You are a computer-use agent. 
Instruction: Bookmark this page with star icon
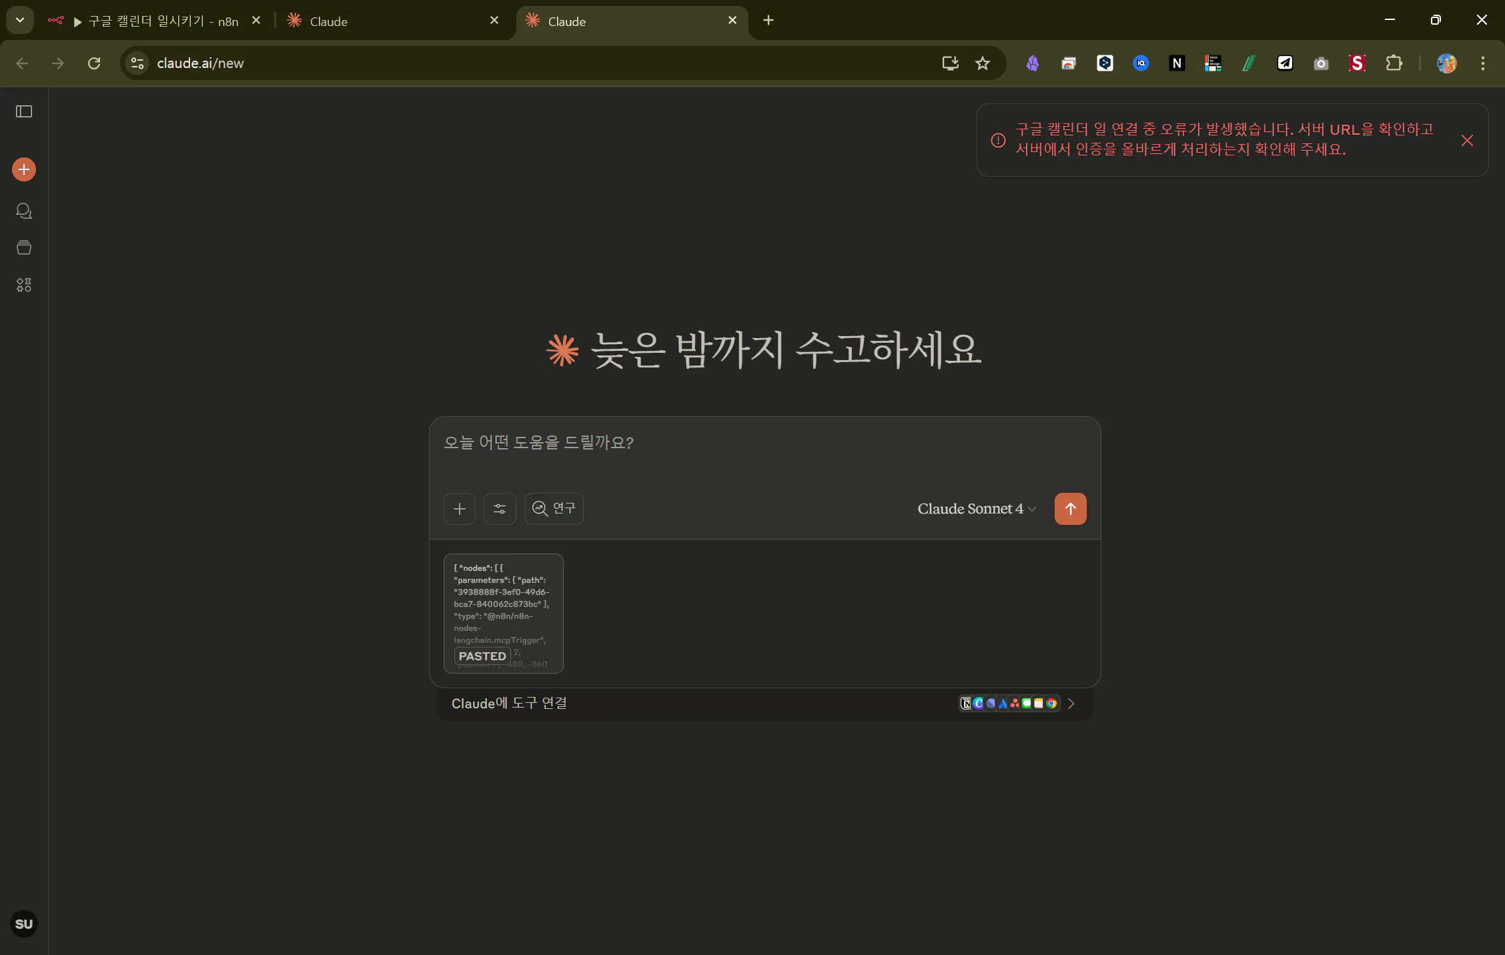coord(983,63)
